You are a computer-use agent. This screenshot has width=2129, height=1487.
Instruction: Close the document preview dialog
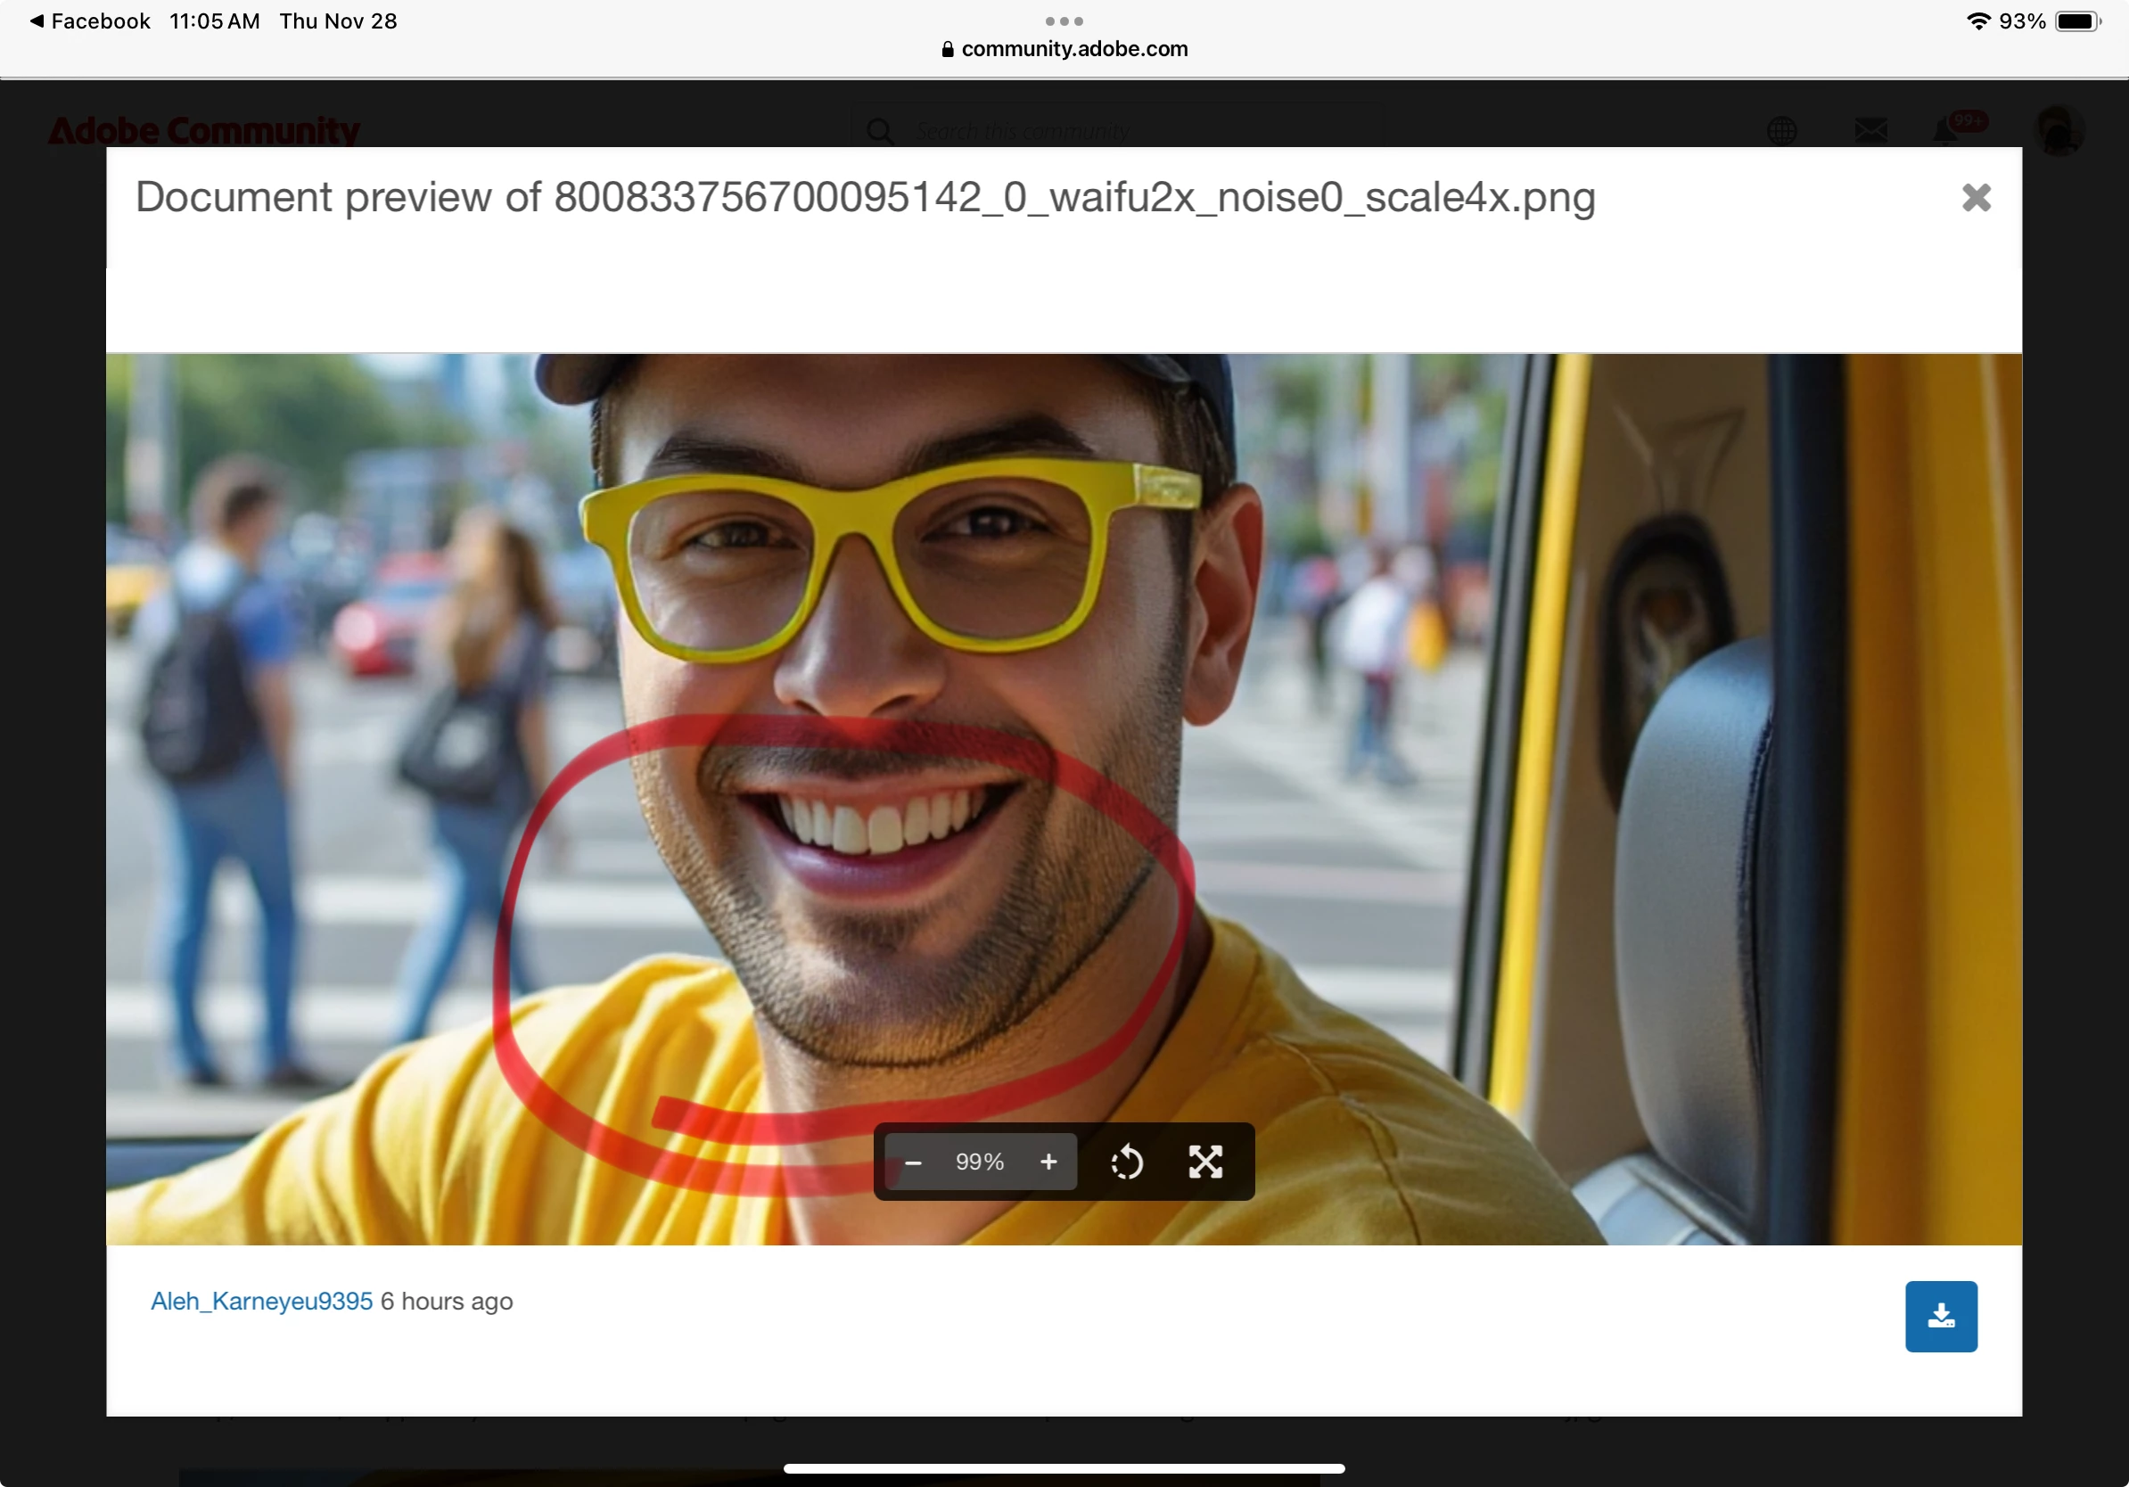(1975, 197)
